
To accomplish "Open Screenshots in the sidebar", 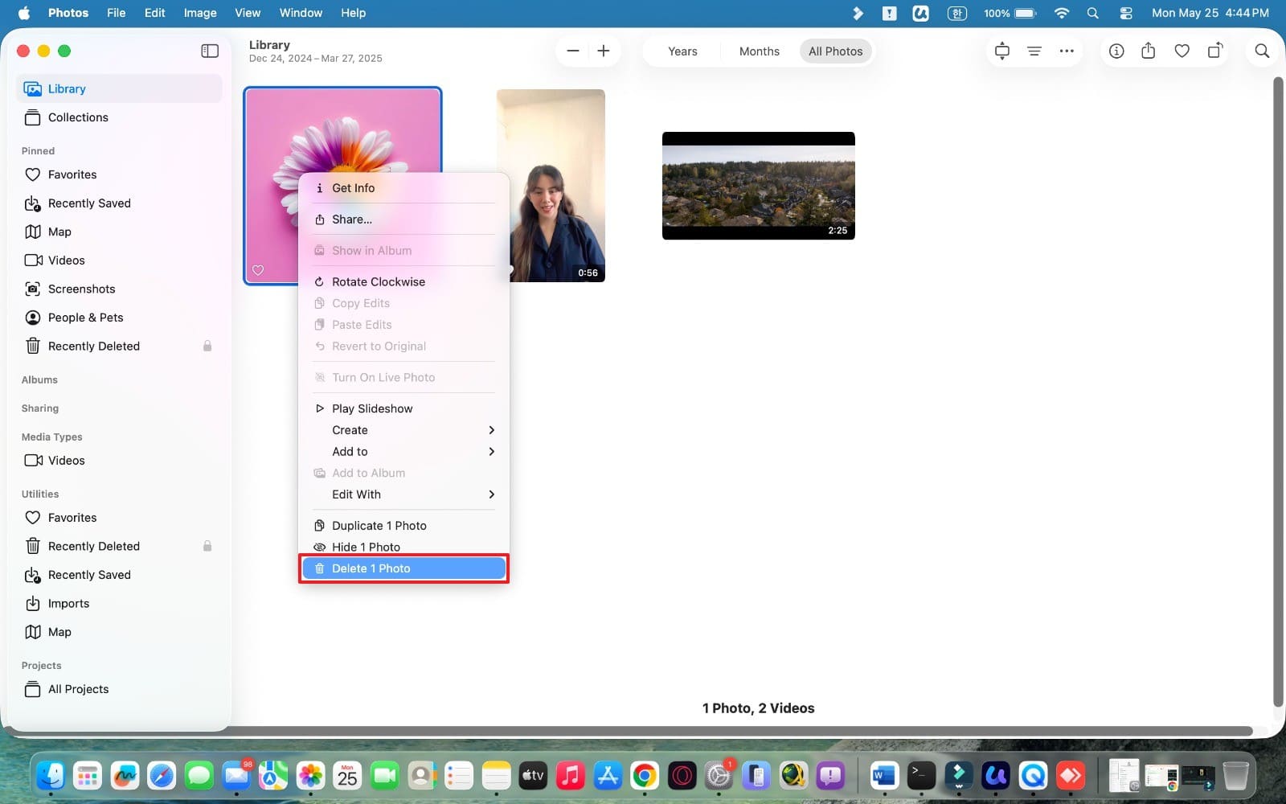I will [x=119, y=289].
